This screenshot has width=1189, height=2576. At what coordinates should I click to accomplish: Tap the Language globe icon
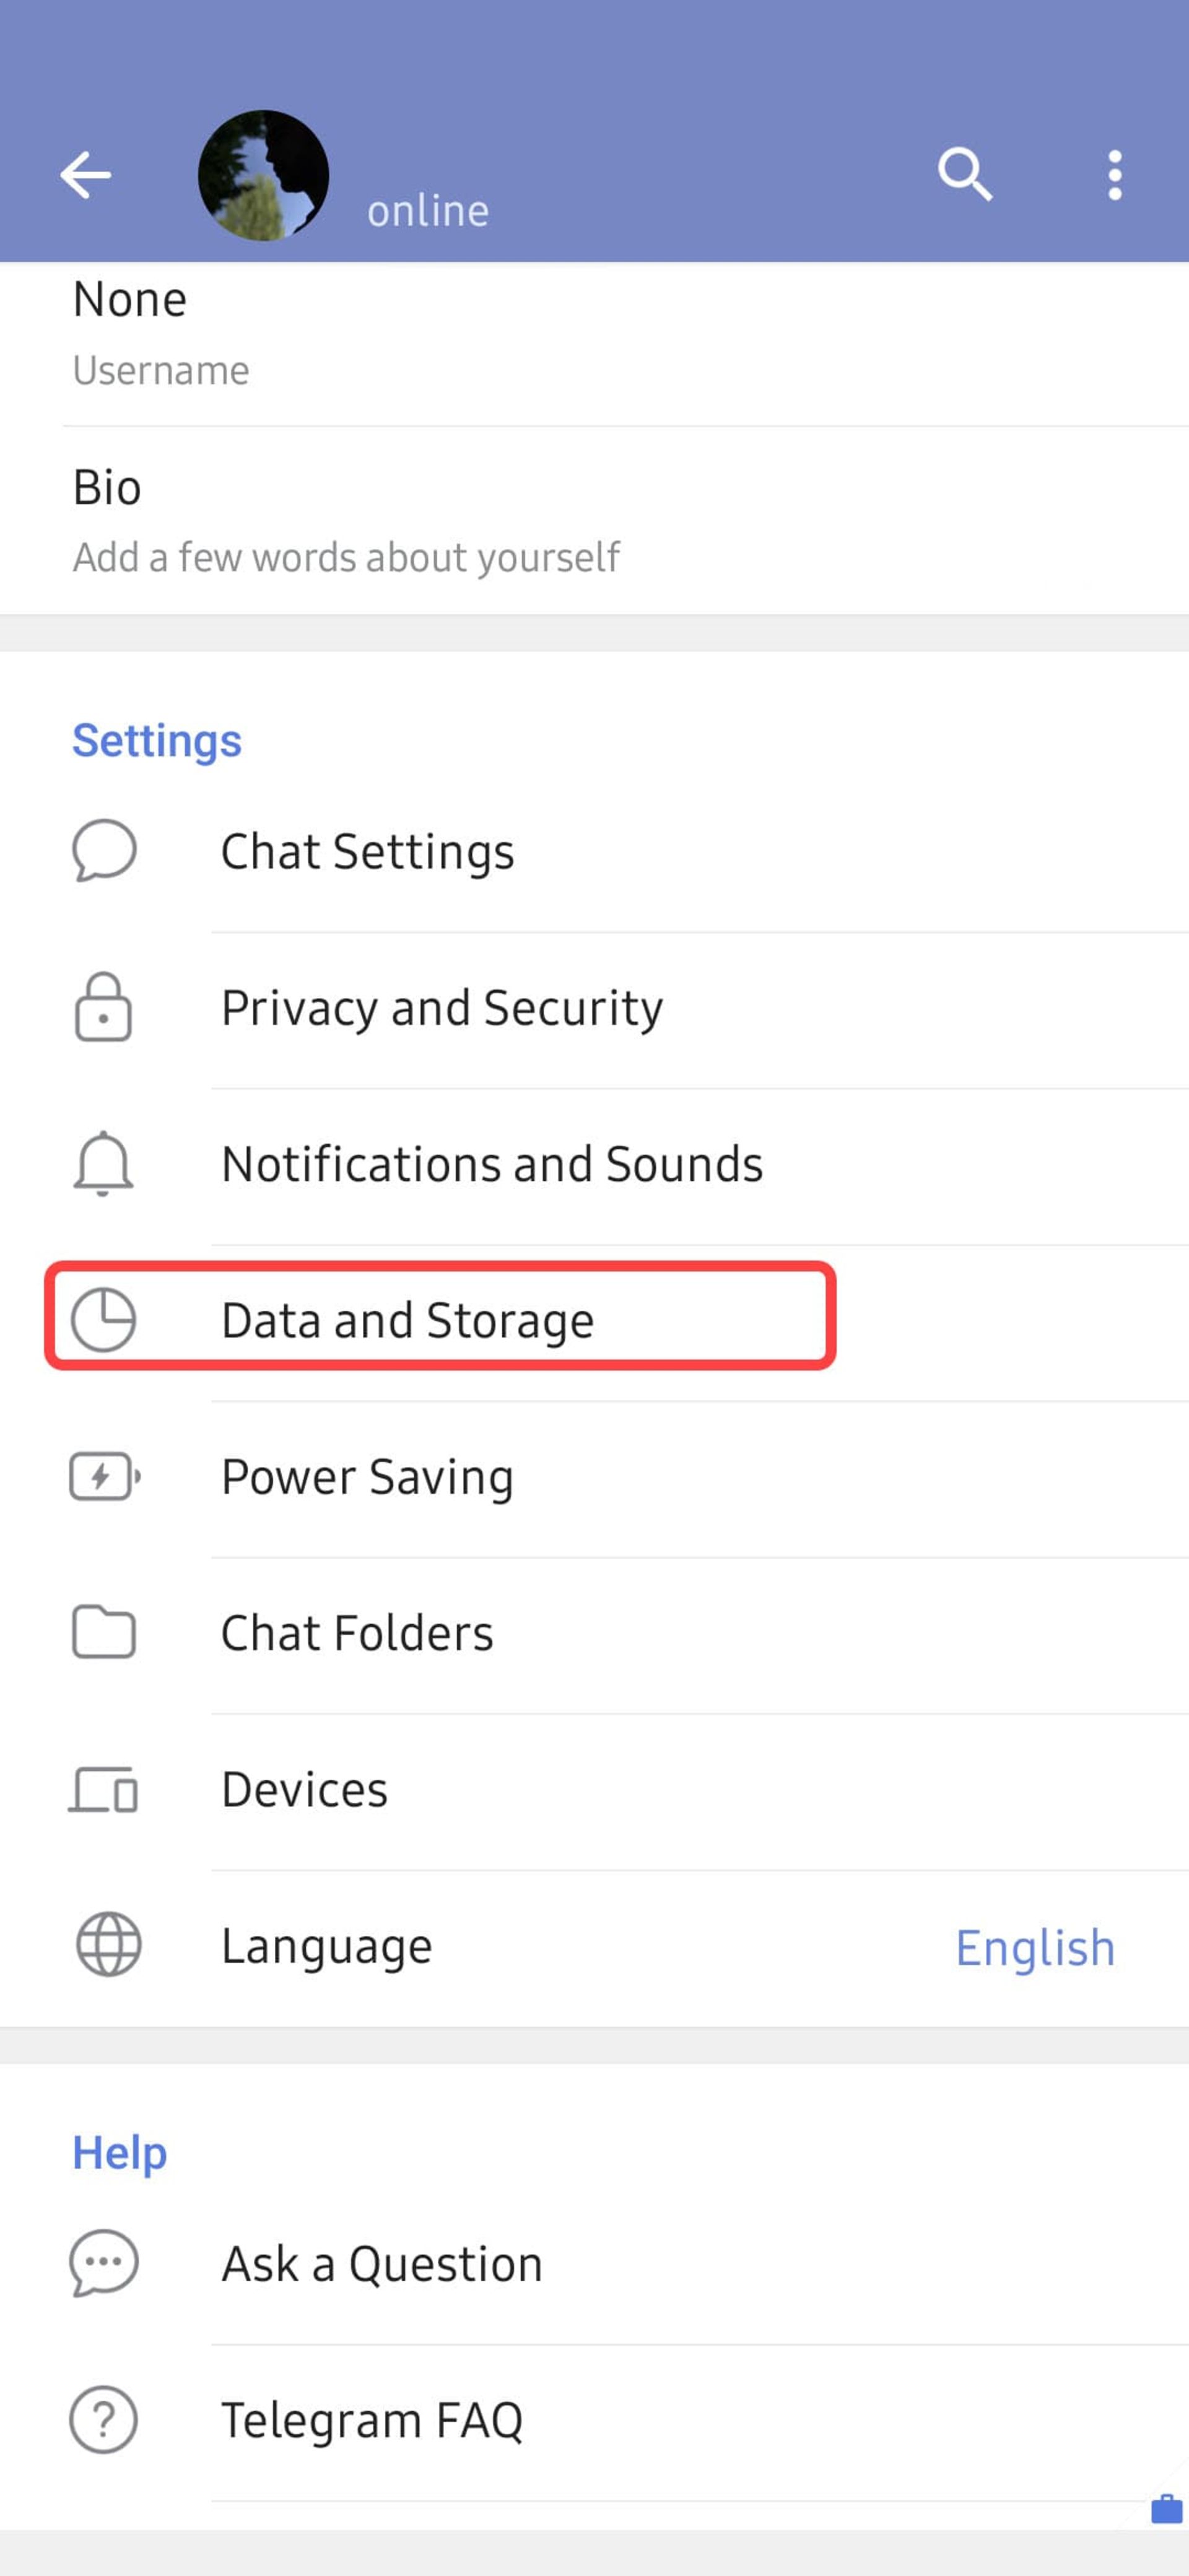(108, 1945)
